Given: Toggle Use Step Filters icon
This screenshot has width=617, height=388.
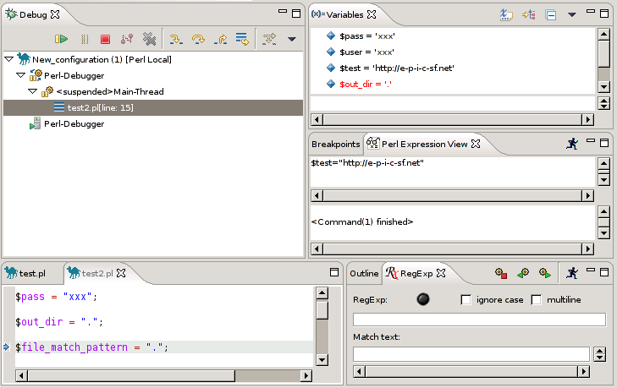Looking at the screenshot, I should pos(269,39).
